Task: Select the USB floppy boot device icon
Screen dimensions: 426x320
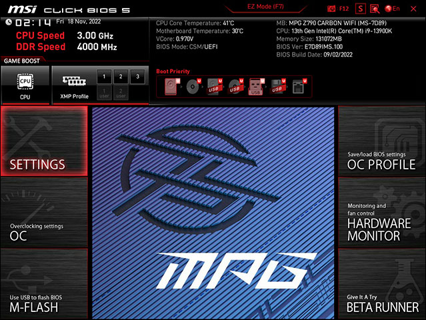Action: [x=278, y=87]
